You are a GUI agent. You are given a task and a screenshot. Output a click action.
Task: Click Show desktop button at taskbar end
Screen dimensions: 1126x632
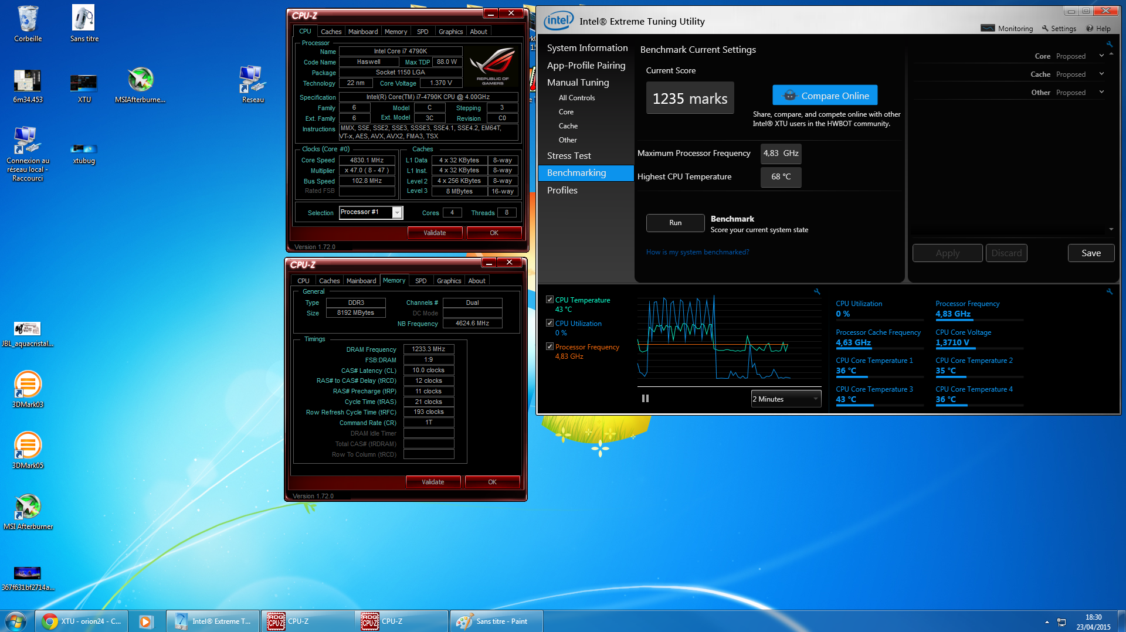pos(1121,621)
